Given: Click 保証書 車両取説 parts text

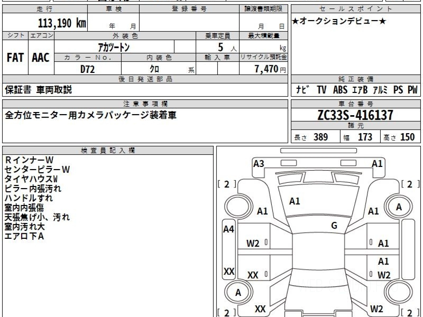Looking at the screenshot, I should click(38, 90).
